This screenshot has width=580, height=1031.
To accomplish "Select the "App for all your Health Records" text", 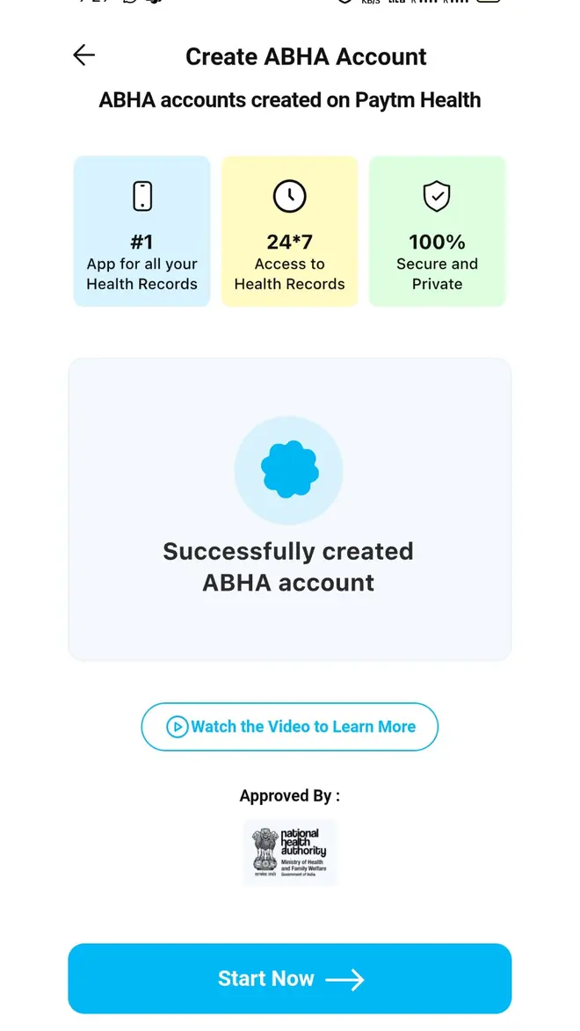I will click(142, 274).
